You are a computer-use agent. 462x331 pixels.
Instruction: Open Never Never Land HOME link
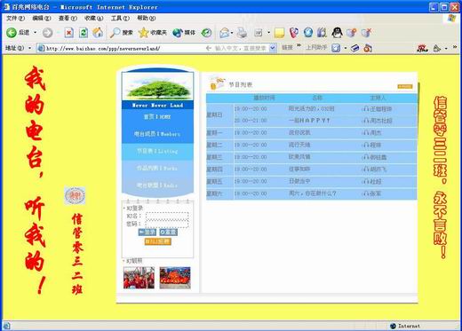point(157,117)
